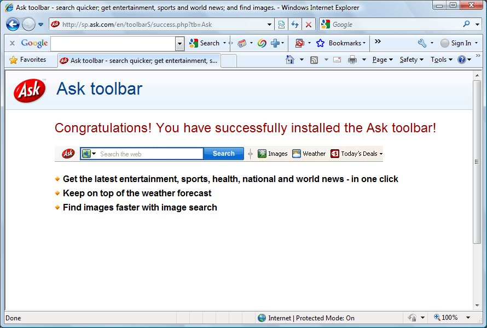Click the Google toolbar search field
This screenshot has width=487, height=328.
click(113, 44)
